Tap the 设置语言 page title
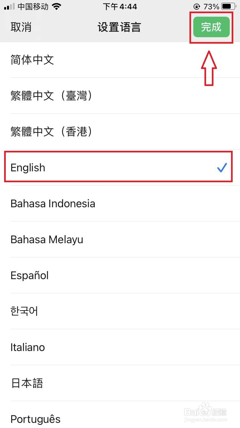The image size is (240, 428). 119,27
